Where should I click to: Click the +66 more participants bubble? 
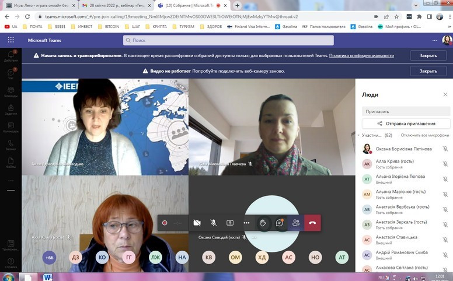coord(50,257)
